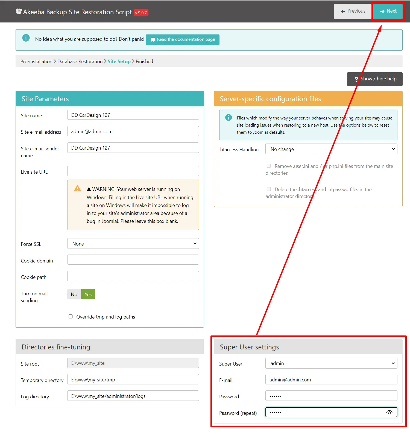Click the "Temporary directory" label
The height and width of the screenshot is (435, 410).
point(42,380)
